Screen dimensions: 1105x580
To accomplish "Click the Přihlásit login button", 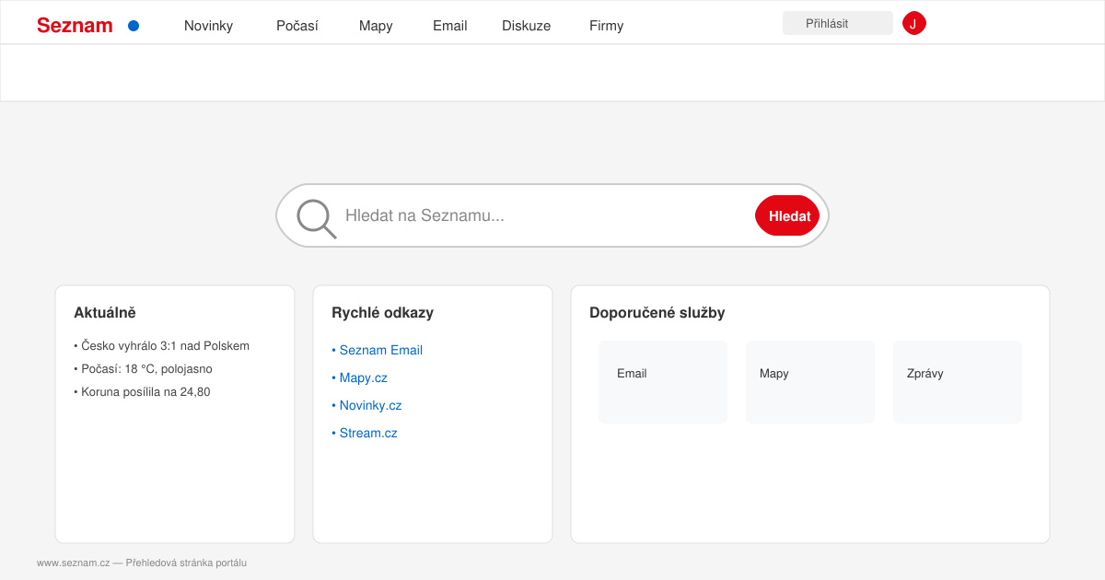I will pyautogui.click(x=838, y=23).
